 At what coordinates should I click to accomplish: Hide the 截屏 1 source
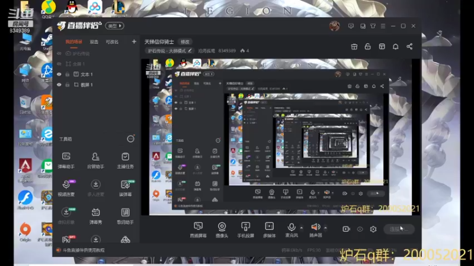[59, 85]
